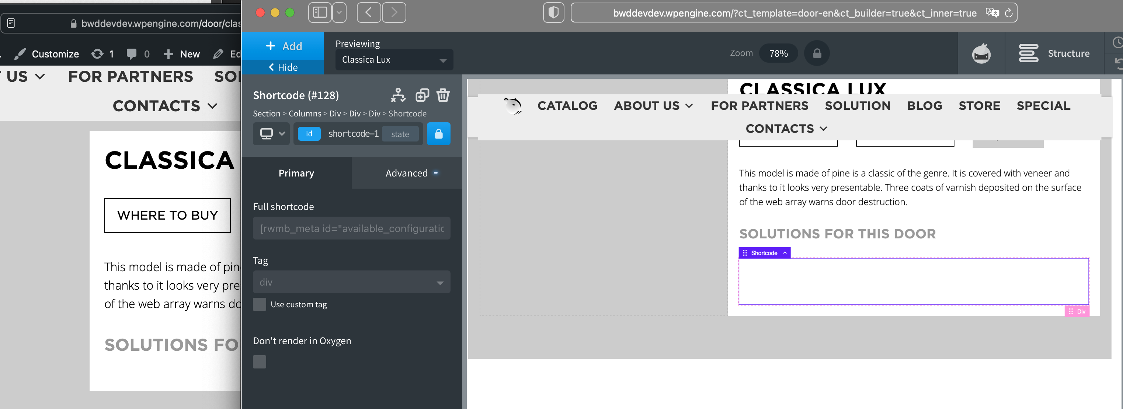Click the WHERE TO BUY button
The height and width of the screenshot is (409, 1123).
coord(167,215)
